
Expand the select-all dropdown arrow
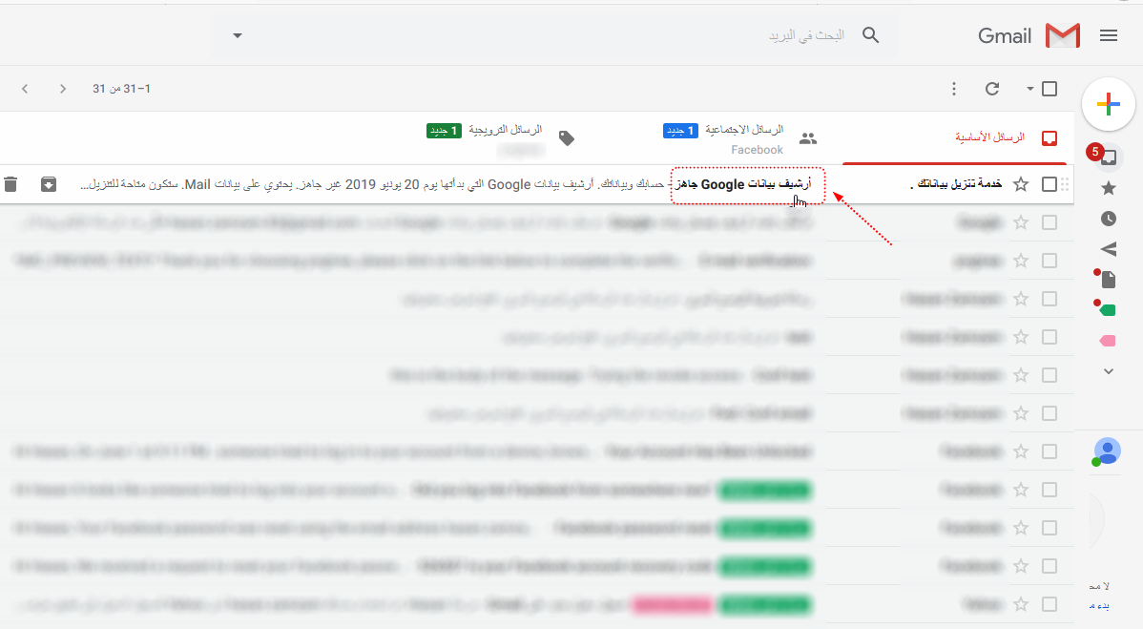(1029, 89)
